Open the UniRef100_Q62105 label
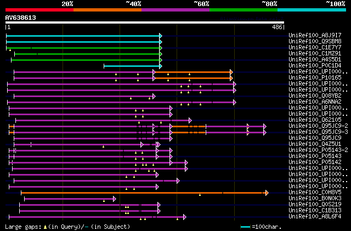351x231 pixels. tap(315, 120)
